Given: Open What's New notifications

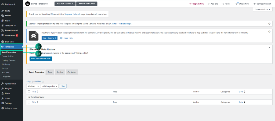Looking at the screenshot, I should coord(242,4).
